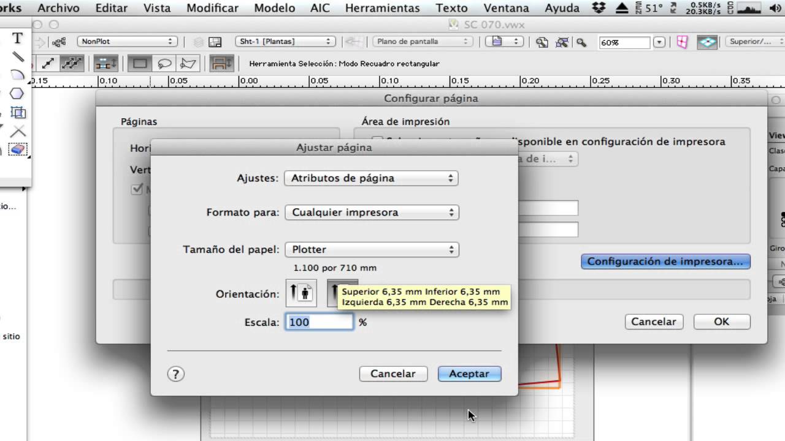Click the single object interactive scaling mode icon

point(47,63)
